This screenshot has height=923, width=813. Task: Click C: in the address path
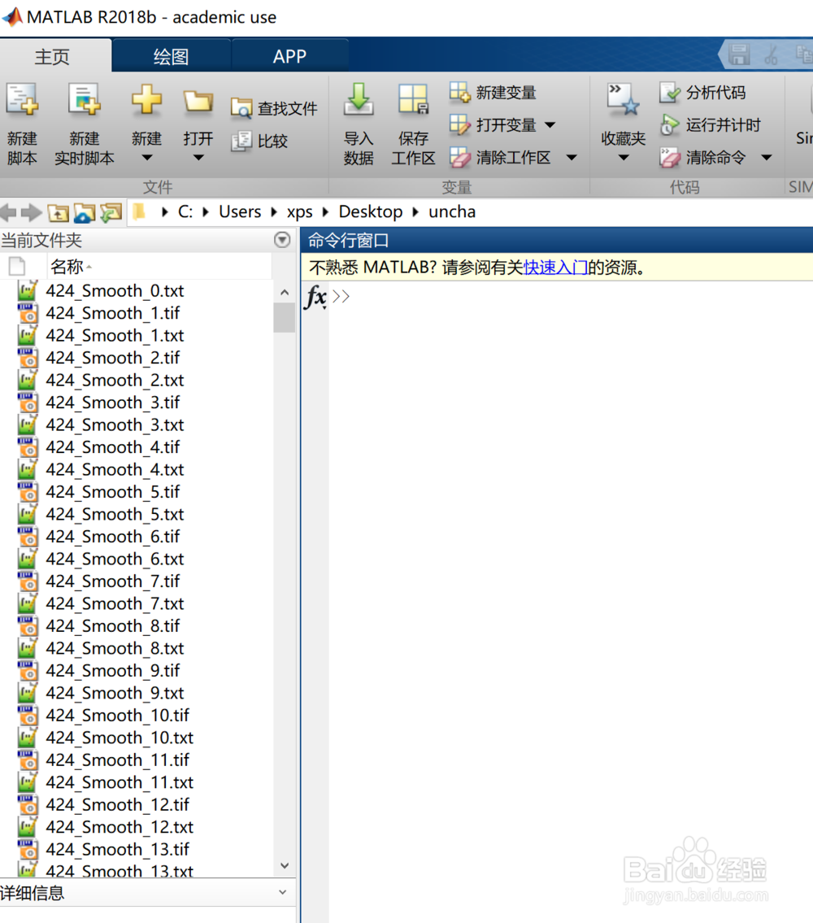[x=185, y=212]
